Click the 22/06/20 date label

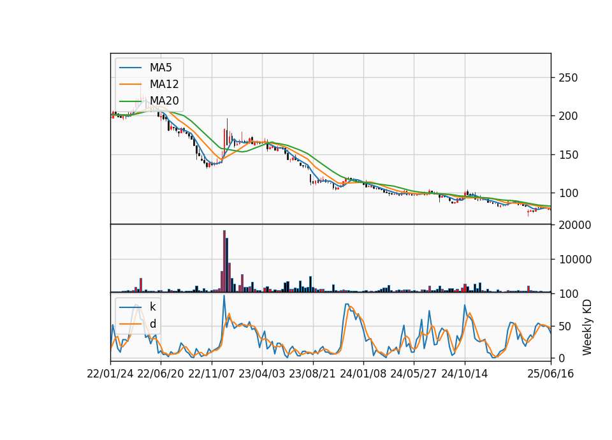coord(161,374)
